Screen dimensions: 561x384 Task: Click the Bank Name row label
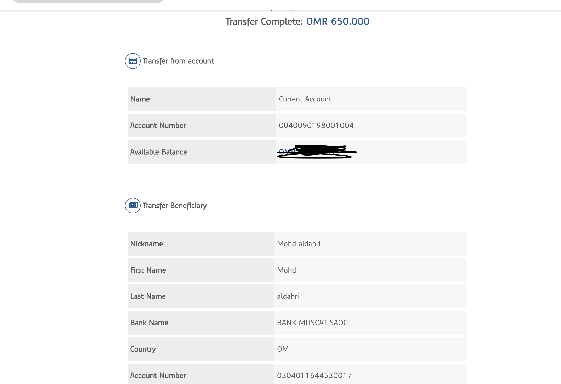pyautogui.click(x=149, y=323)
